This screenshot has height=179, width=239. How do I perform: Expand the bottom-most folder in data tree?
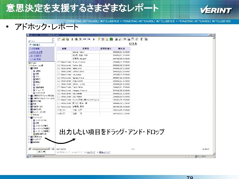29,142
